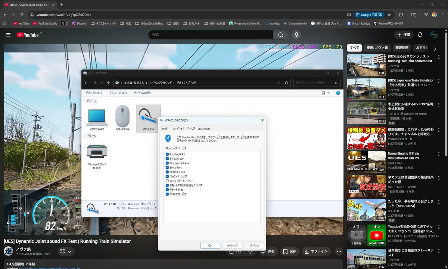Switch to the ハードウェア tab
Image resolution: width=448 pixels, height=269 pixels.
(x=178, y=129)
